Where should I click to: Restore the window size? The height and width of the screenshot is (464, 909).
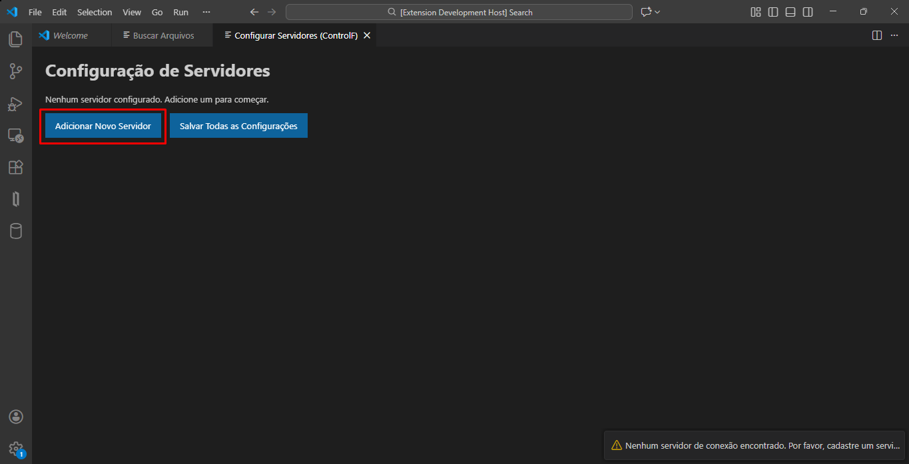863,12
